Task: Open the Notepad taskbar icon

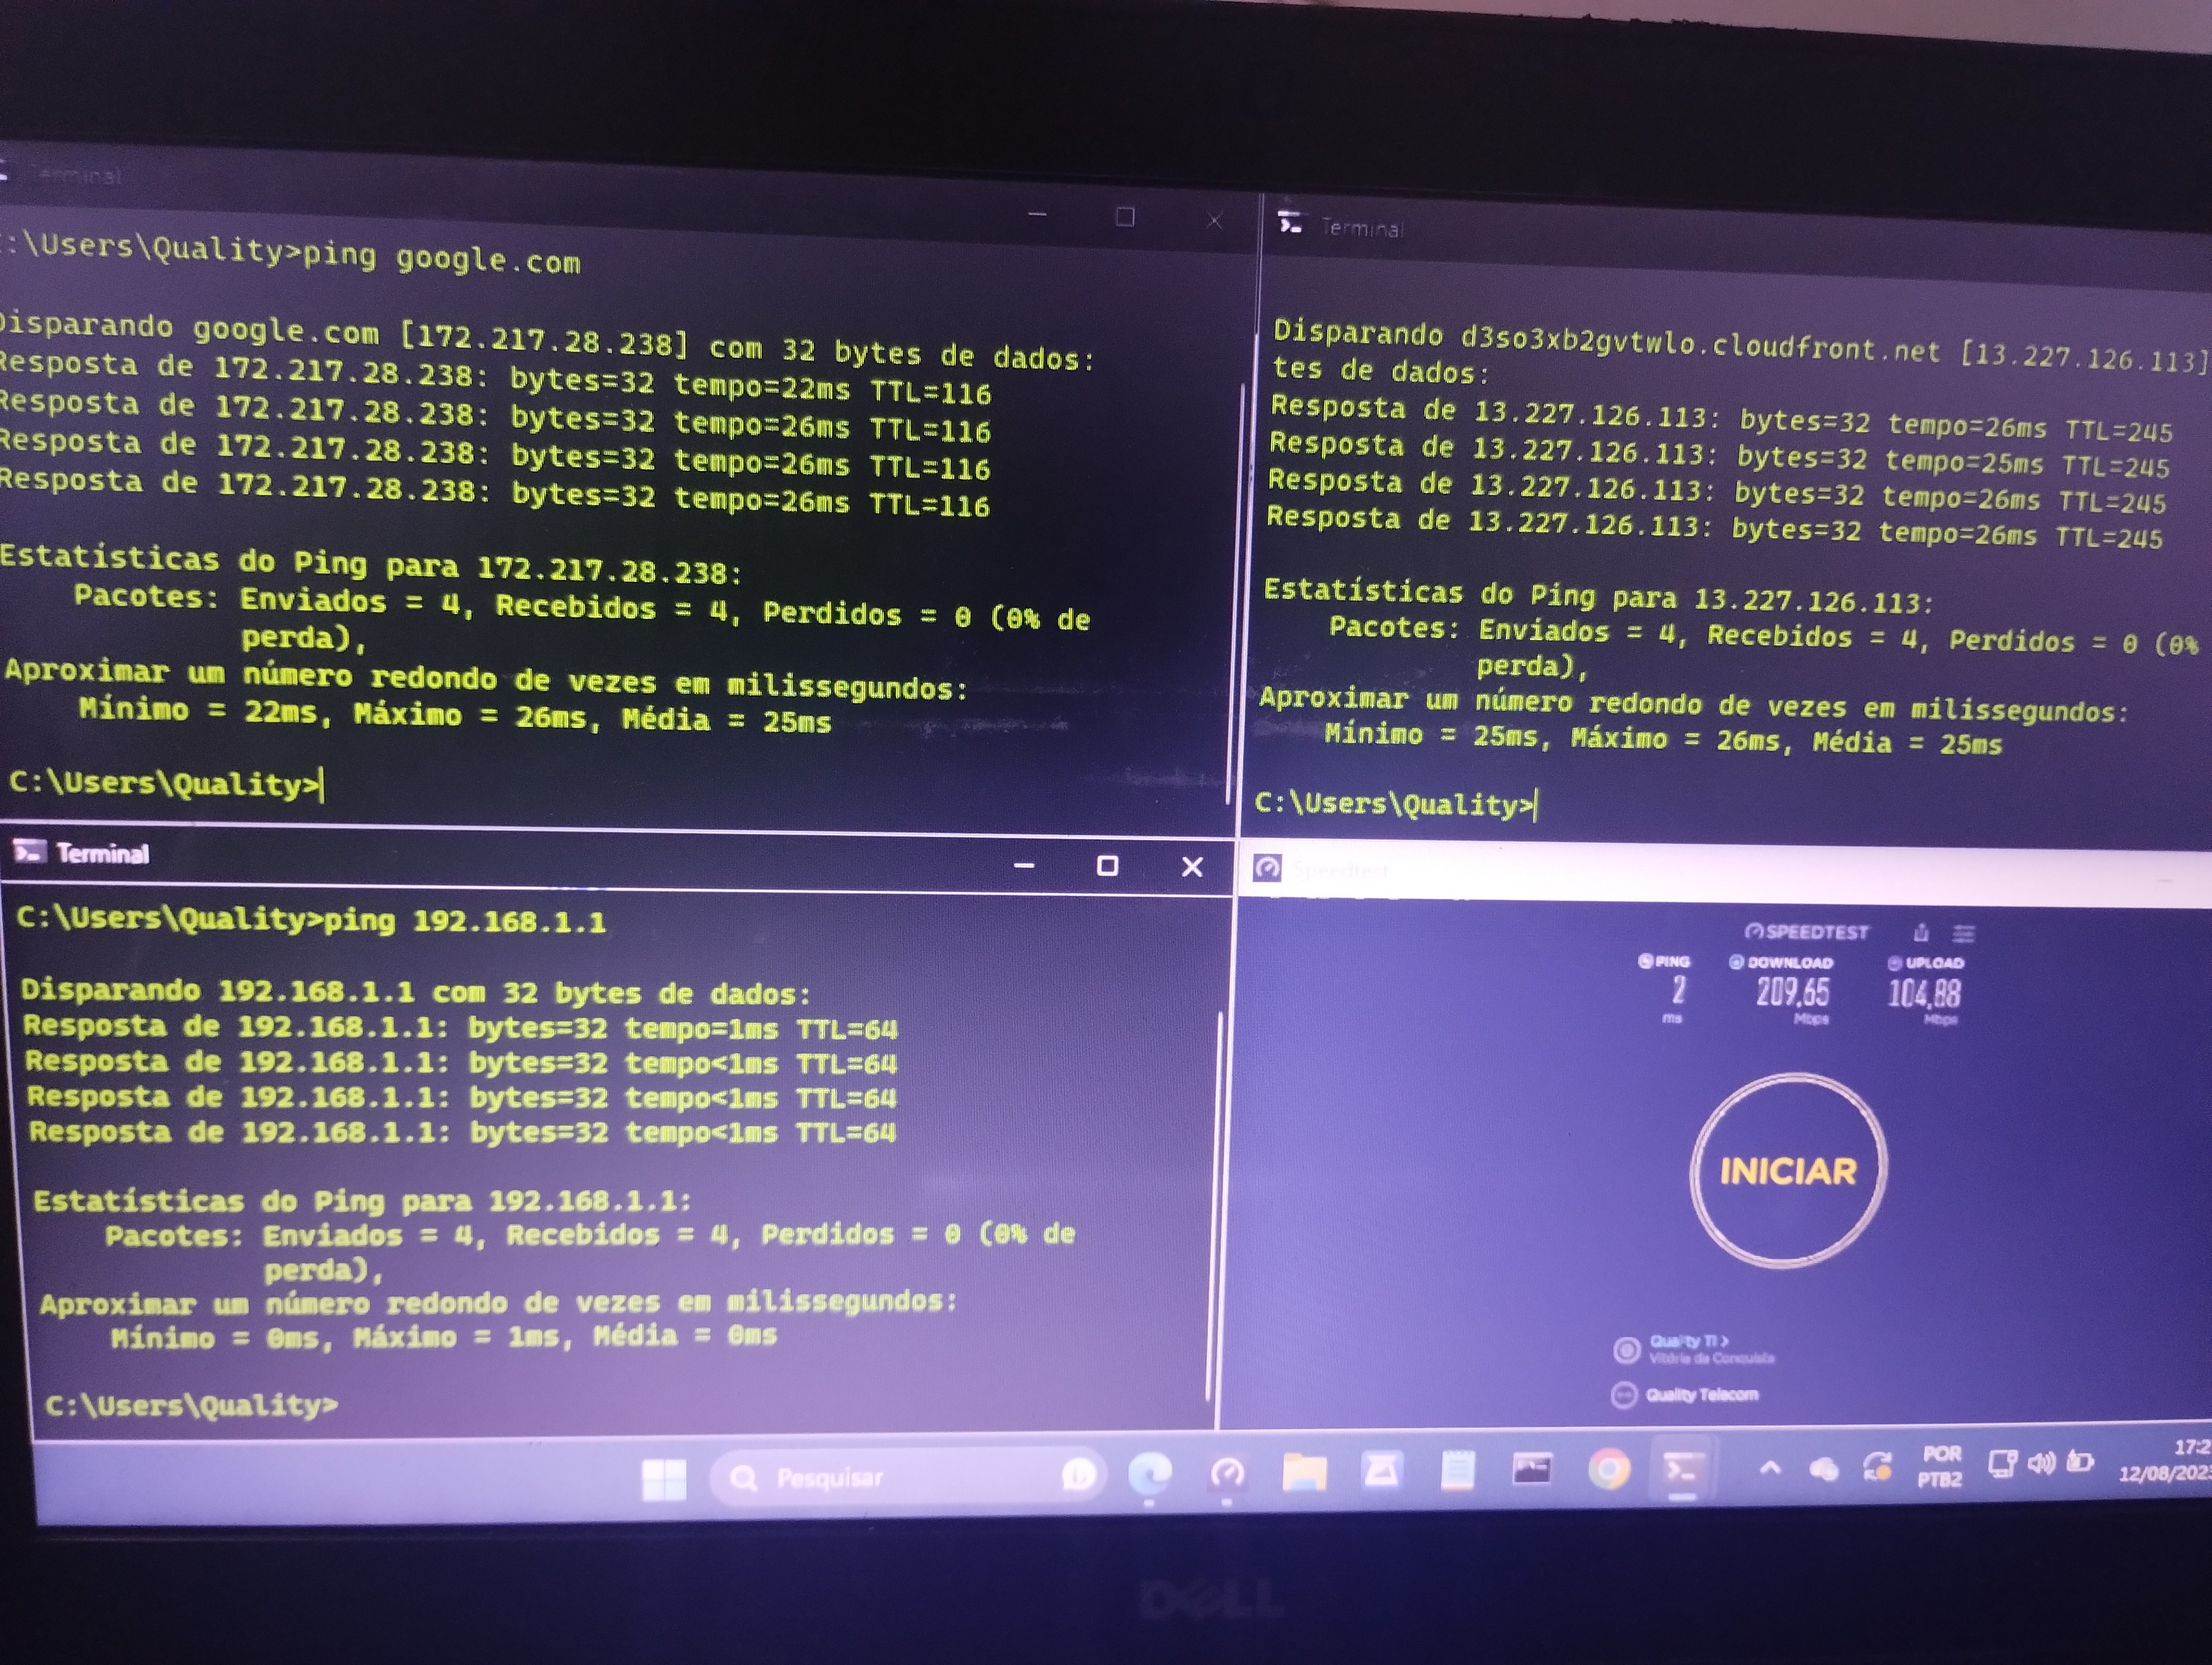Action: [1457, 1470]
